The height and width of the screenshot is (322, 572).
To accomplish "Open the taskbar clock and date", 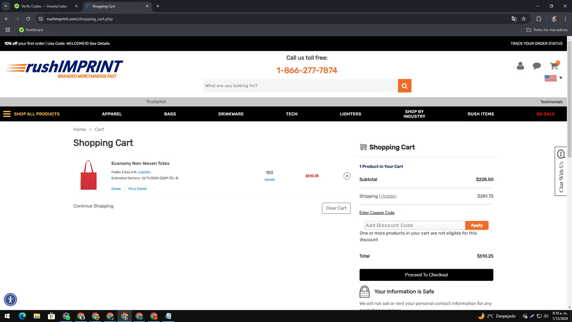I will pos(560,316).
